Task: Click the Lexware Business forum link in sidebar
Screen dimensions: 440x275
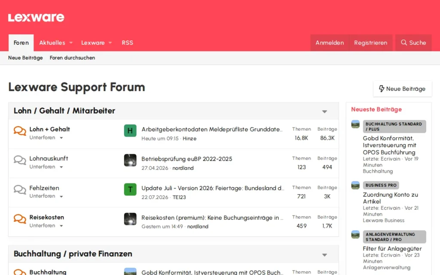Action: click(x=384, y=220)
